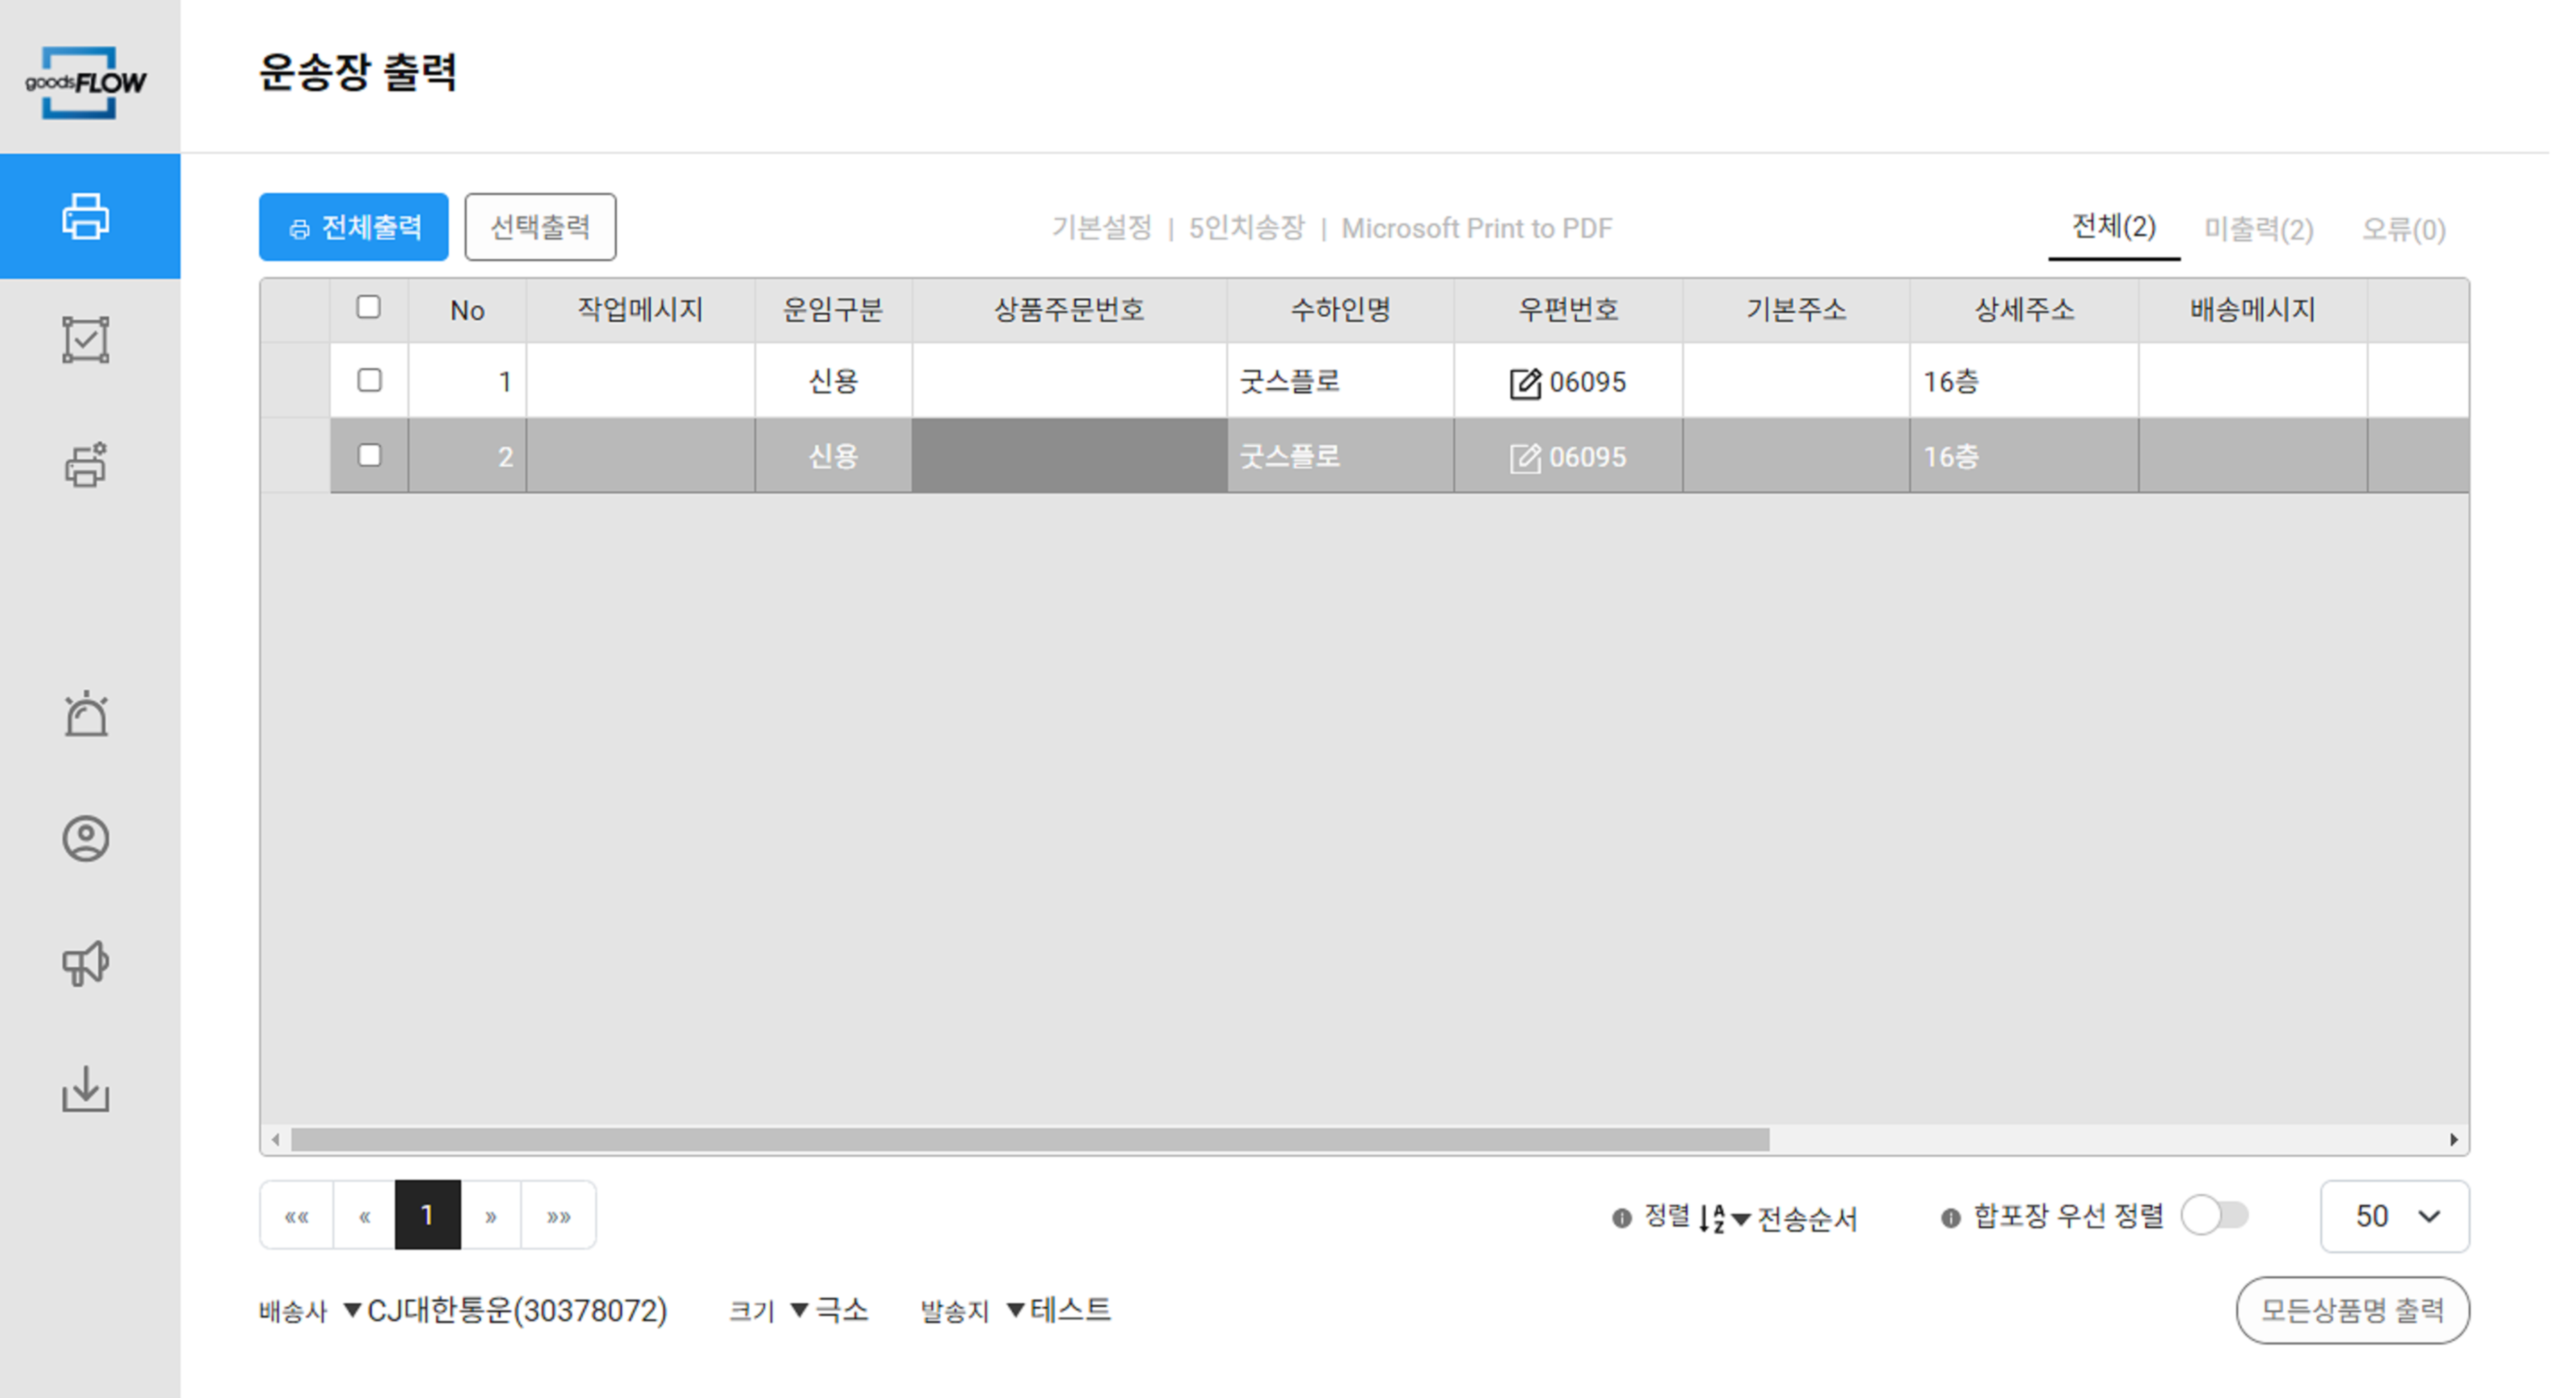Switch to the 전체(2) tab
Viewport: 2576px width, 1398px height.
(x=2114, y=227)
